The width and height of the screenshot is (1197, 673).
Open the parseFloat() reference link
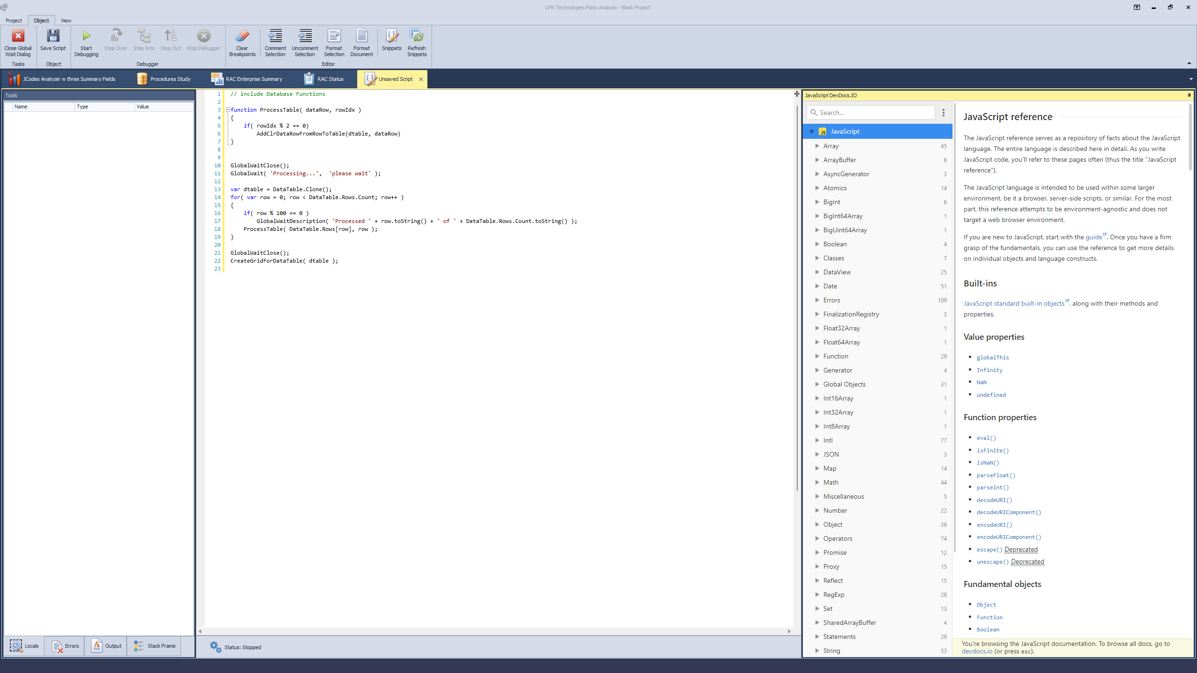[996, 475]
